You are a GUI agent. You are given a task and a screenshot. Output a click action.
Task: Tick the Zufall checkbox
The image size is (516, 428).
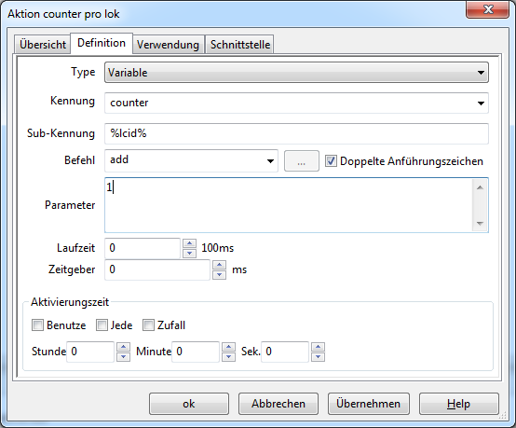[x=148, y=325]
